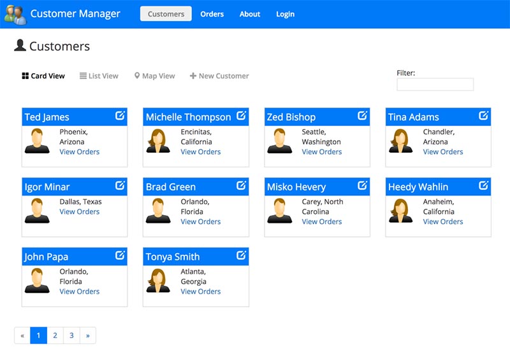
Task: Select Ted James avatar image
Action: (x=37, y=141)
